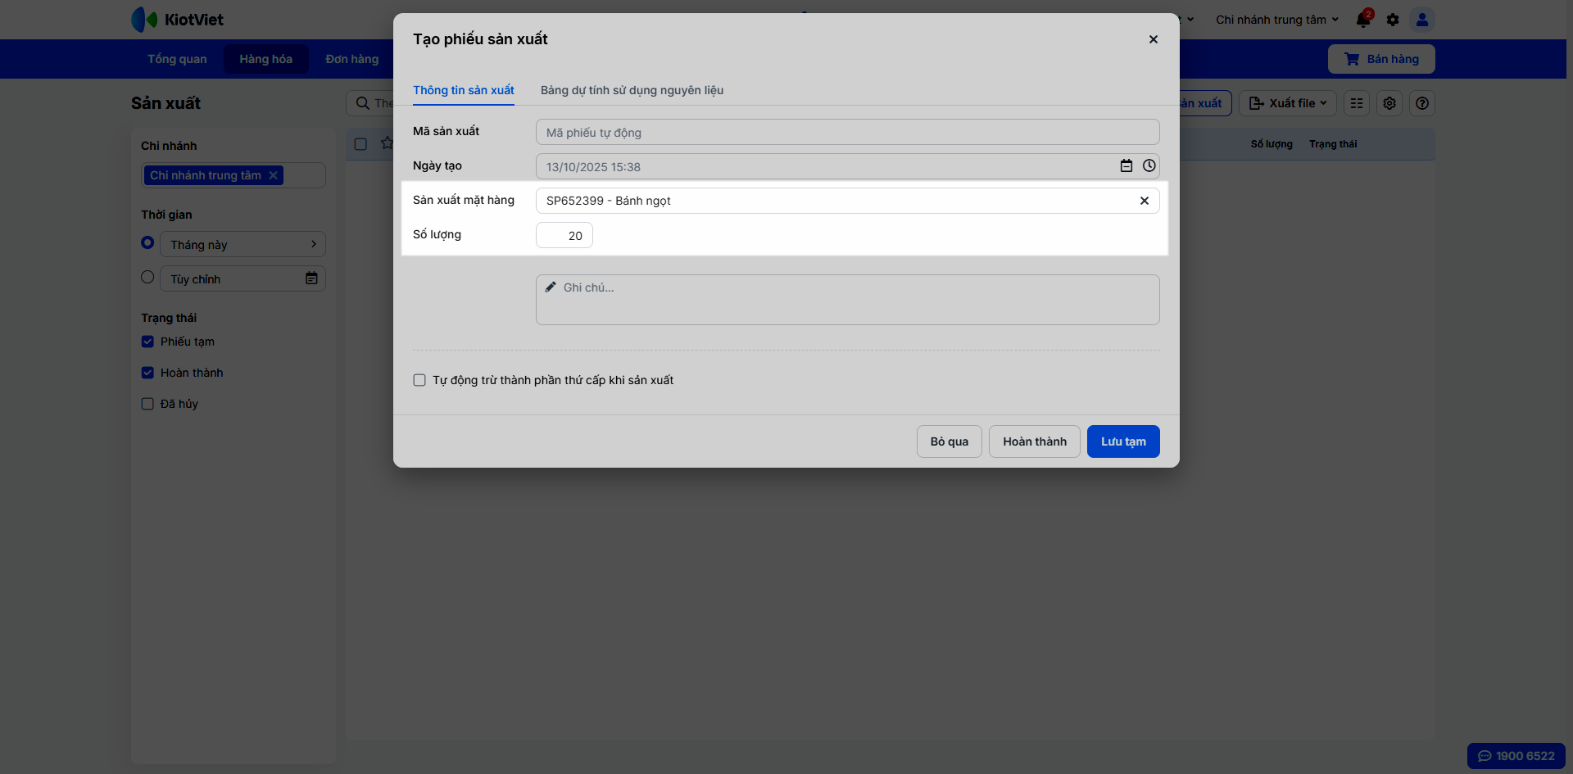Expand the Tháng này time dropdown
Image resolution: width=1573 pixels, height=774 pixels.
[243, 244]
